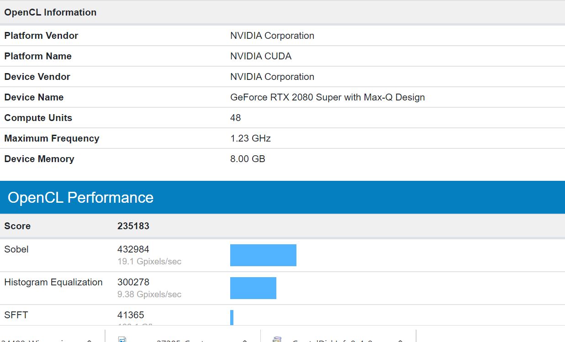Click the 1.23 GHz frequency value
Viewport: 565px width, 342px height.
pyautogui.click(x=251, y=138)
